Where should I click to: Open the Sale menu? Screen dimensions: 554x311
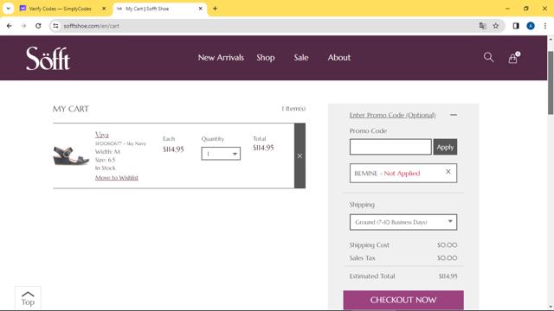[x=301, y=58]
